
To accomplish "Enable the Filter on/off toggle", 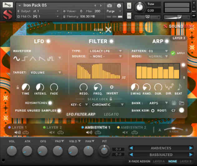I will click(111, 41).
